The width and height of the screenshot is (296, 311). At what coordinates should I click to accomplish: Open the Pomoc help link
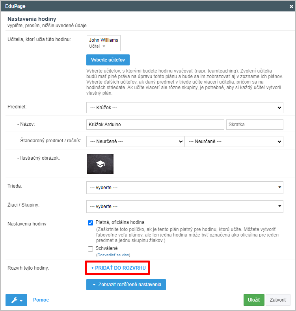(x=41, y=300)
